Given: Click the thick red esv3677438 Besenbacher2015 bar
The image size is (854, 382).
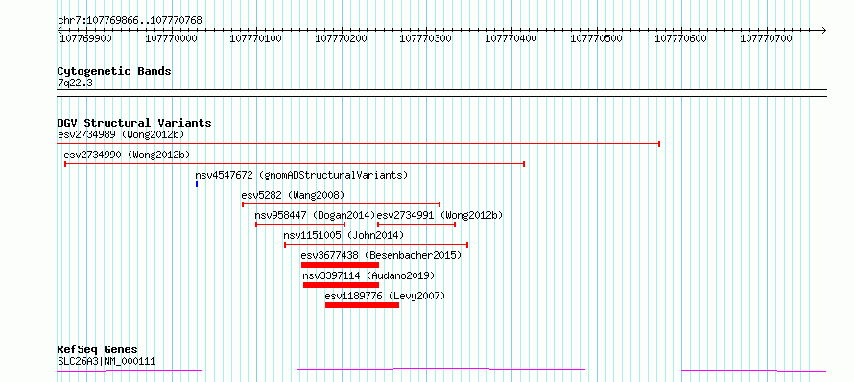Looking at the screenshot, I should pos(340,265).
